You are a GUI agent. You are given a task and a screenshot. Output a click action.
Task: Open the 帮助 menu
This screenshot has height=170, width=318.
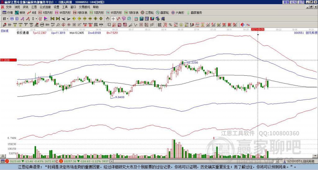[96, 7]
